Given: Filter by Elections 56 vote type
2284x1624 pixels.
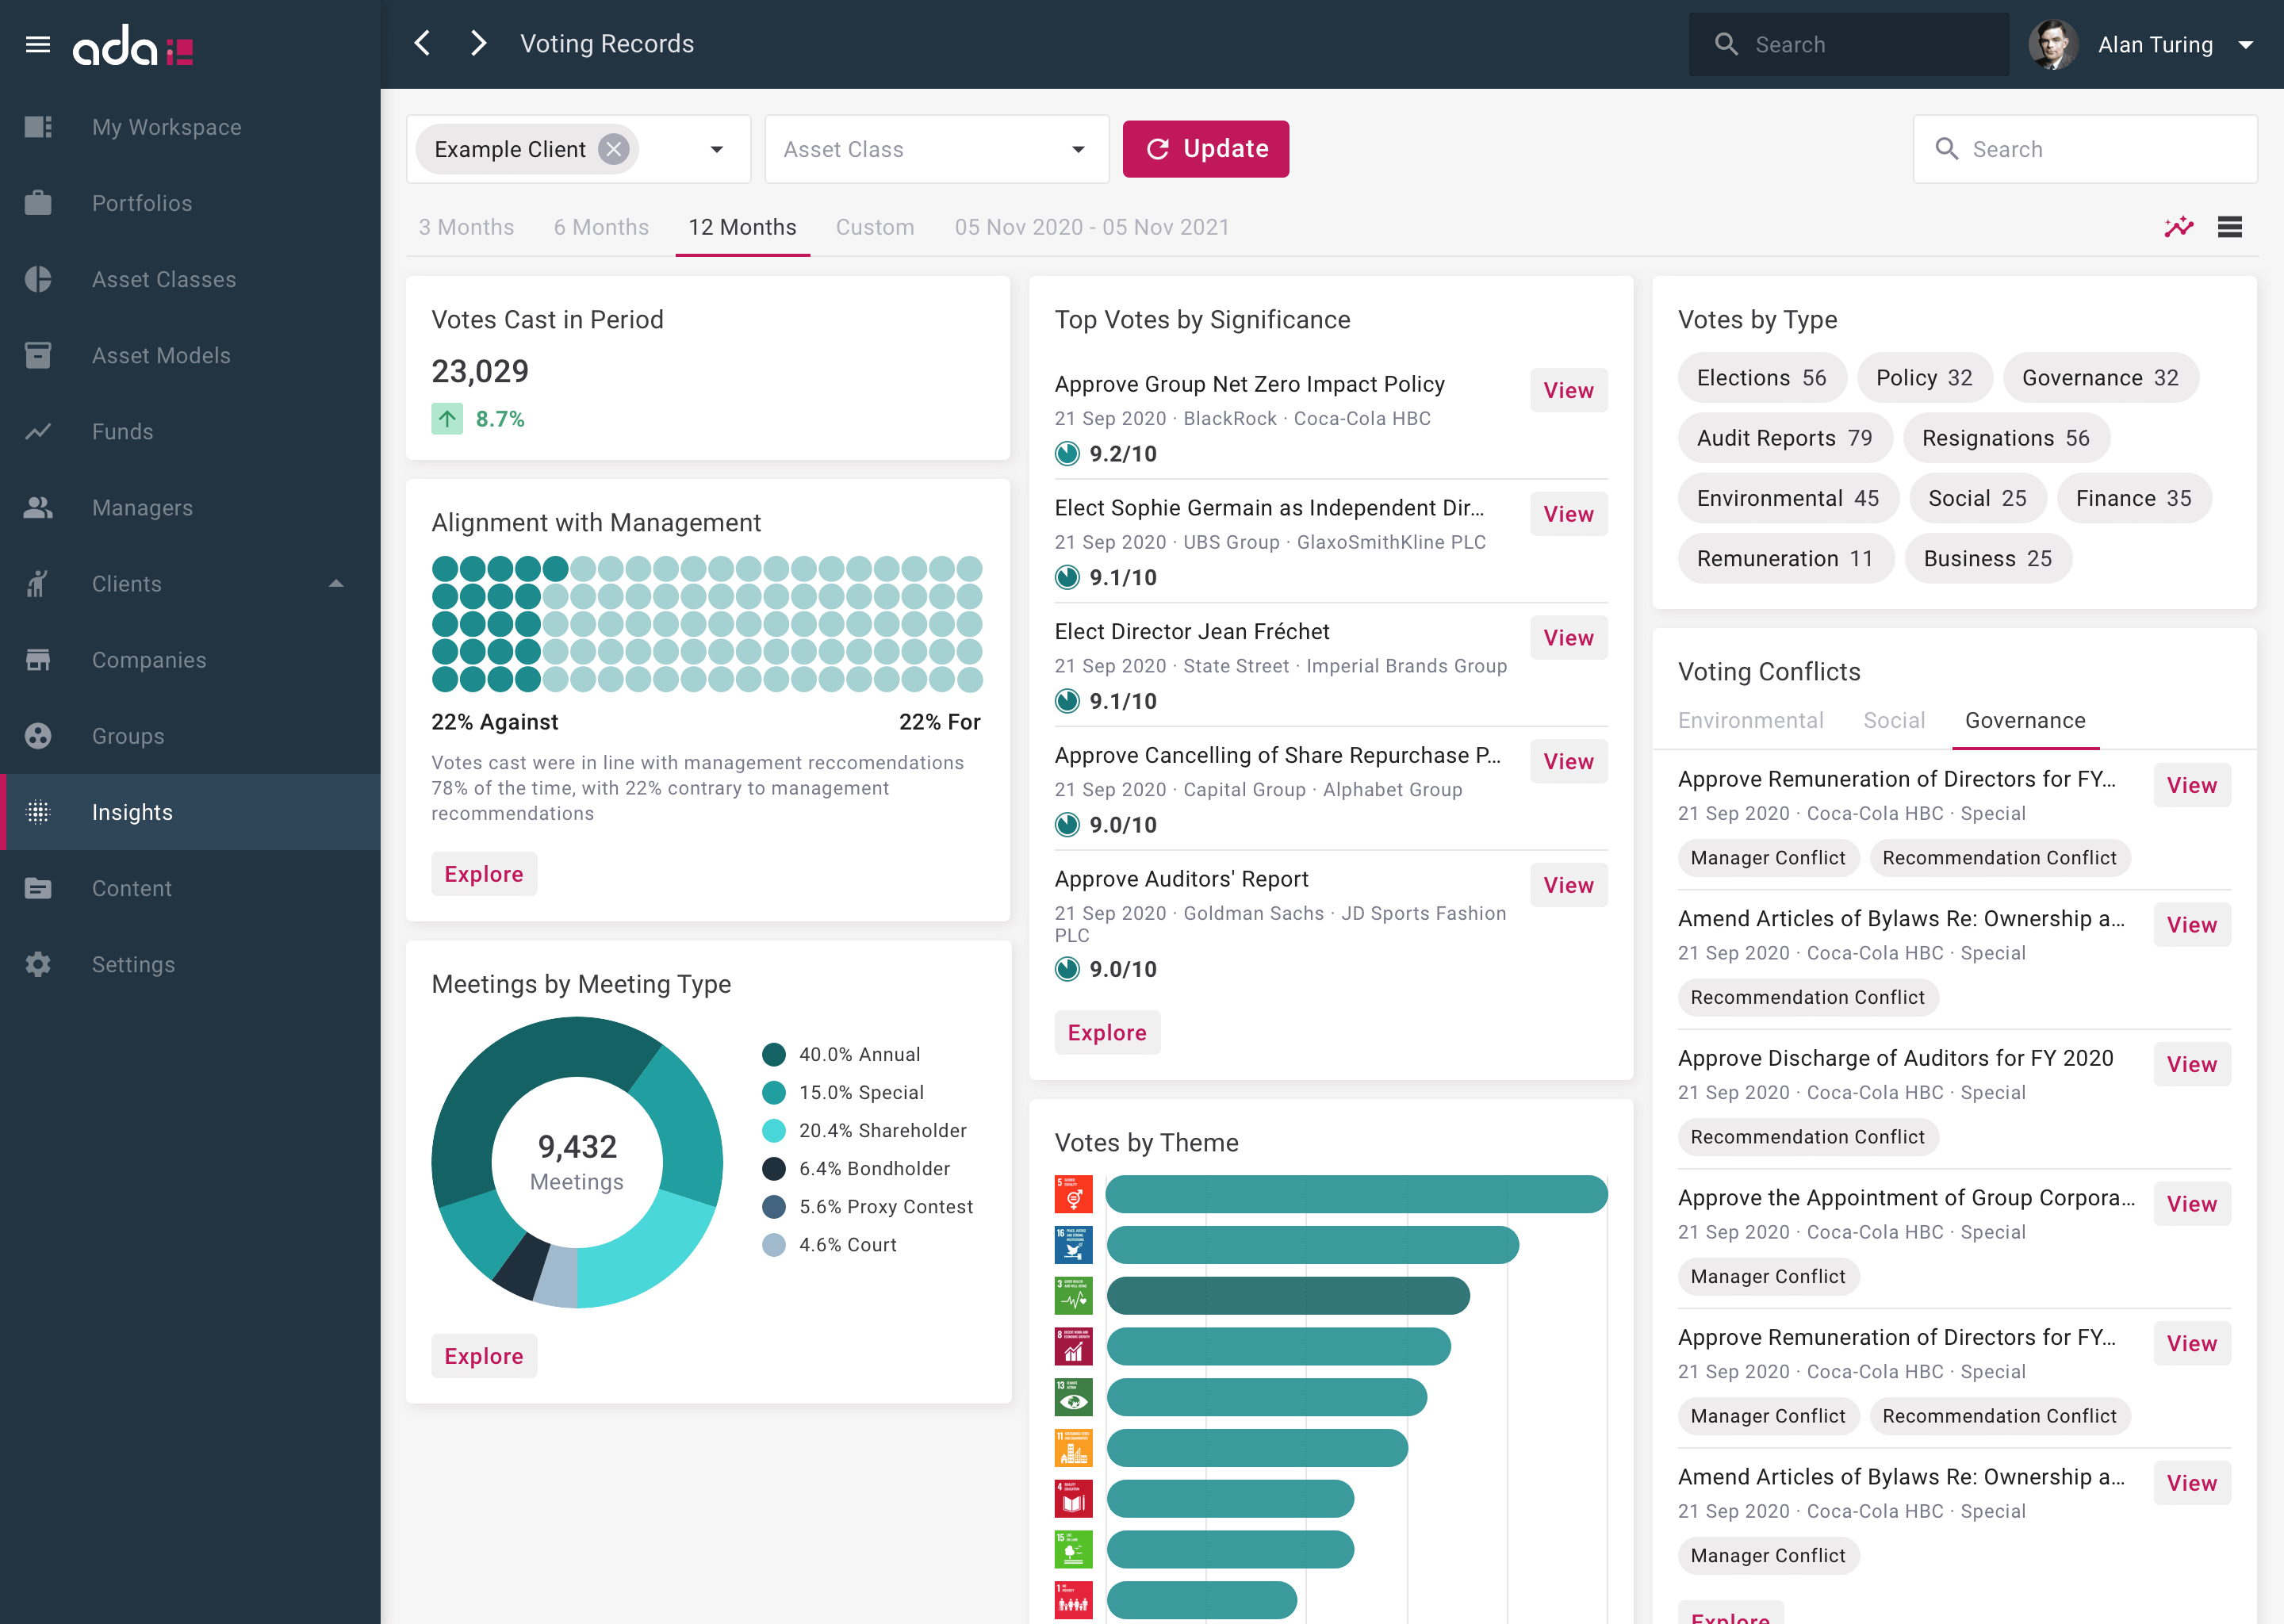Looking at the screenshot, I should [x=1762, y=378].
